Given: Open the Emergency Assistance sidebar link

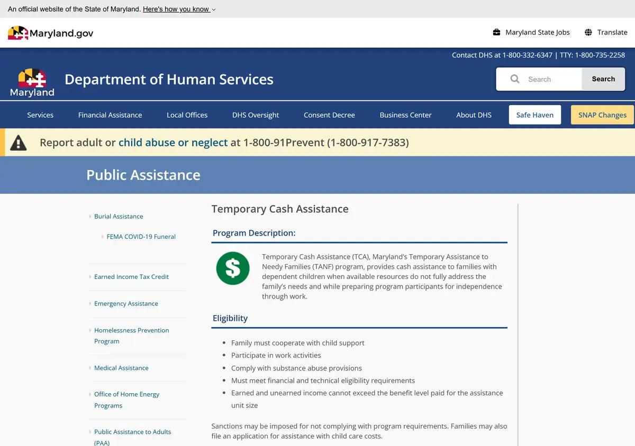Looking at the screenshot, I should point(126,303).
